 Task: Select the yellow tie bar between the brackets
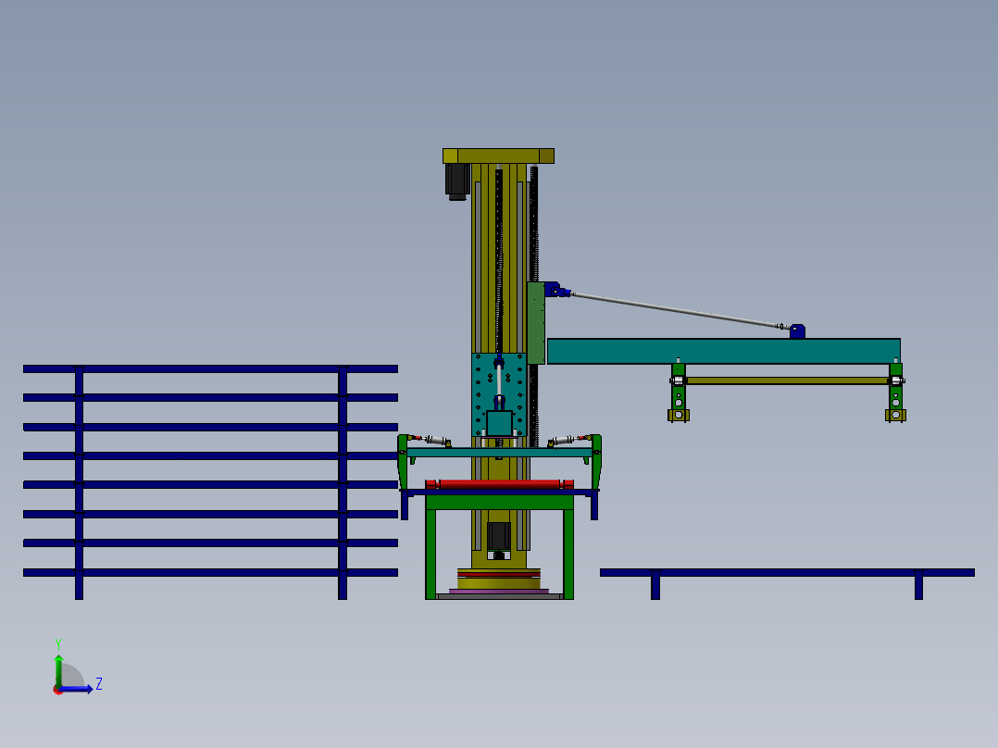[787, 380]
